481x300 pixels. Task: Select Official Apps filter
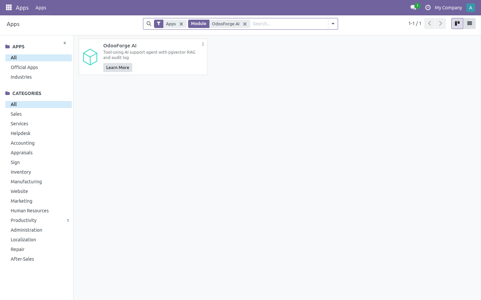coord(38,67)
